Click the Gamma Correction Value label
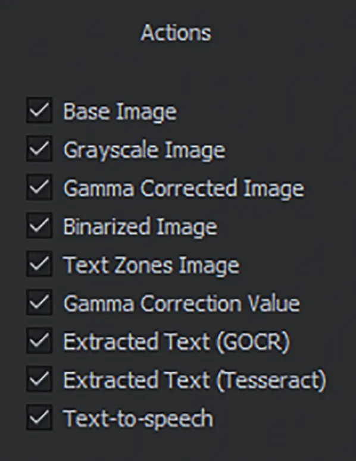This screenshot has height=461, width=356. (182, 303)
